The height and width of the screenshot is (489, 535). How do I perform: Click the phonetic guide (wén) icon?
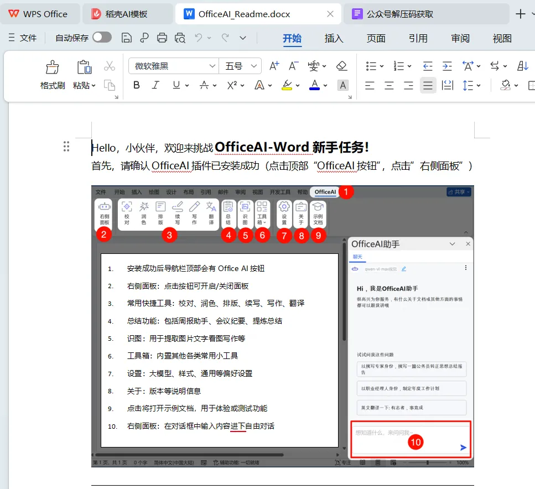(313, 66)
